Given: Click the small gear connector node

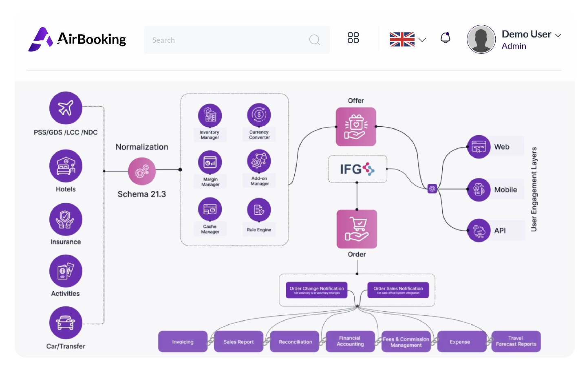Looking at the screenshot, I should pos(432,189).
